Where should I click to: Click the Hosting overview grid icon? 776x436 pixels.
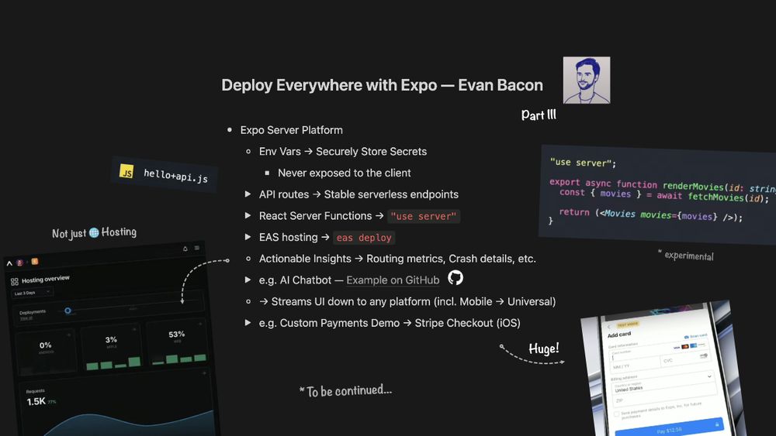pos(14,281)
